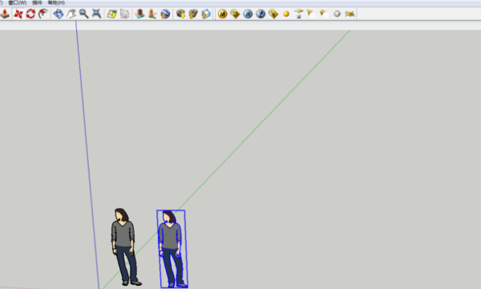
Task: Click the Share Model upload icon
Action: coord(193,14)
